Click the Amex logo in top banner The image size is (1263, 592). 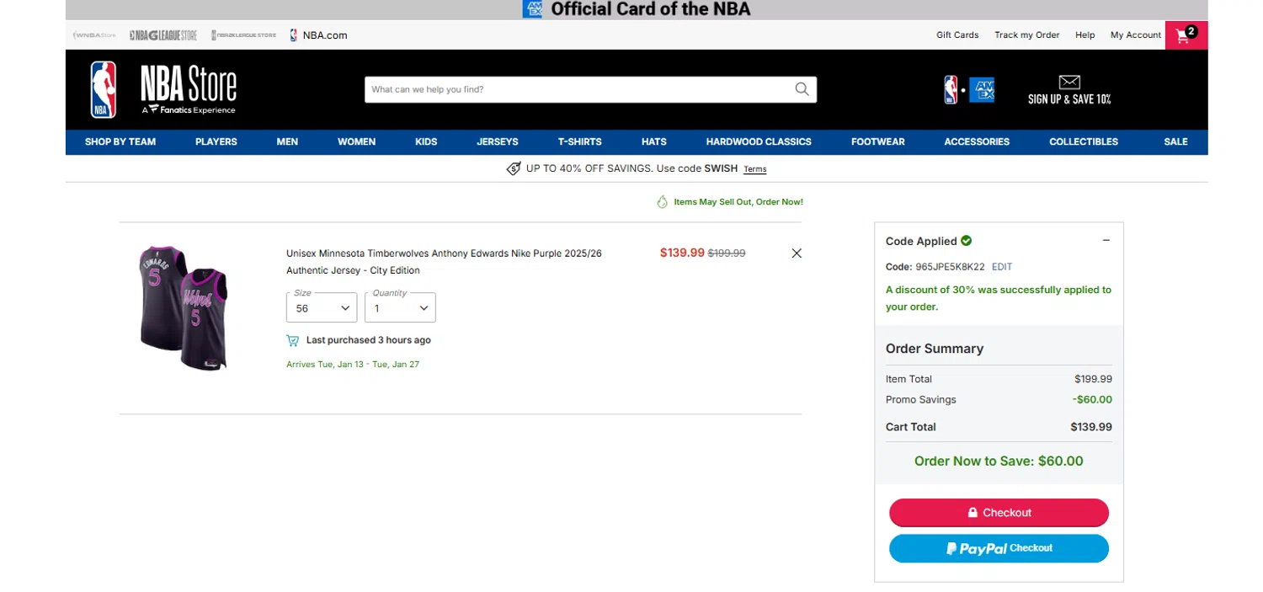[532, 9]
